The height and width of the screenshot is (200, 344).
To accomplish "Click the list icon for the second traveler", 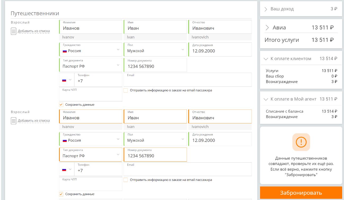I will pyautogui.click(x=14, y=121).
